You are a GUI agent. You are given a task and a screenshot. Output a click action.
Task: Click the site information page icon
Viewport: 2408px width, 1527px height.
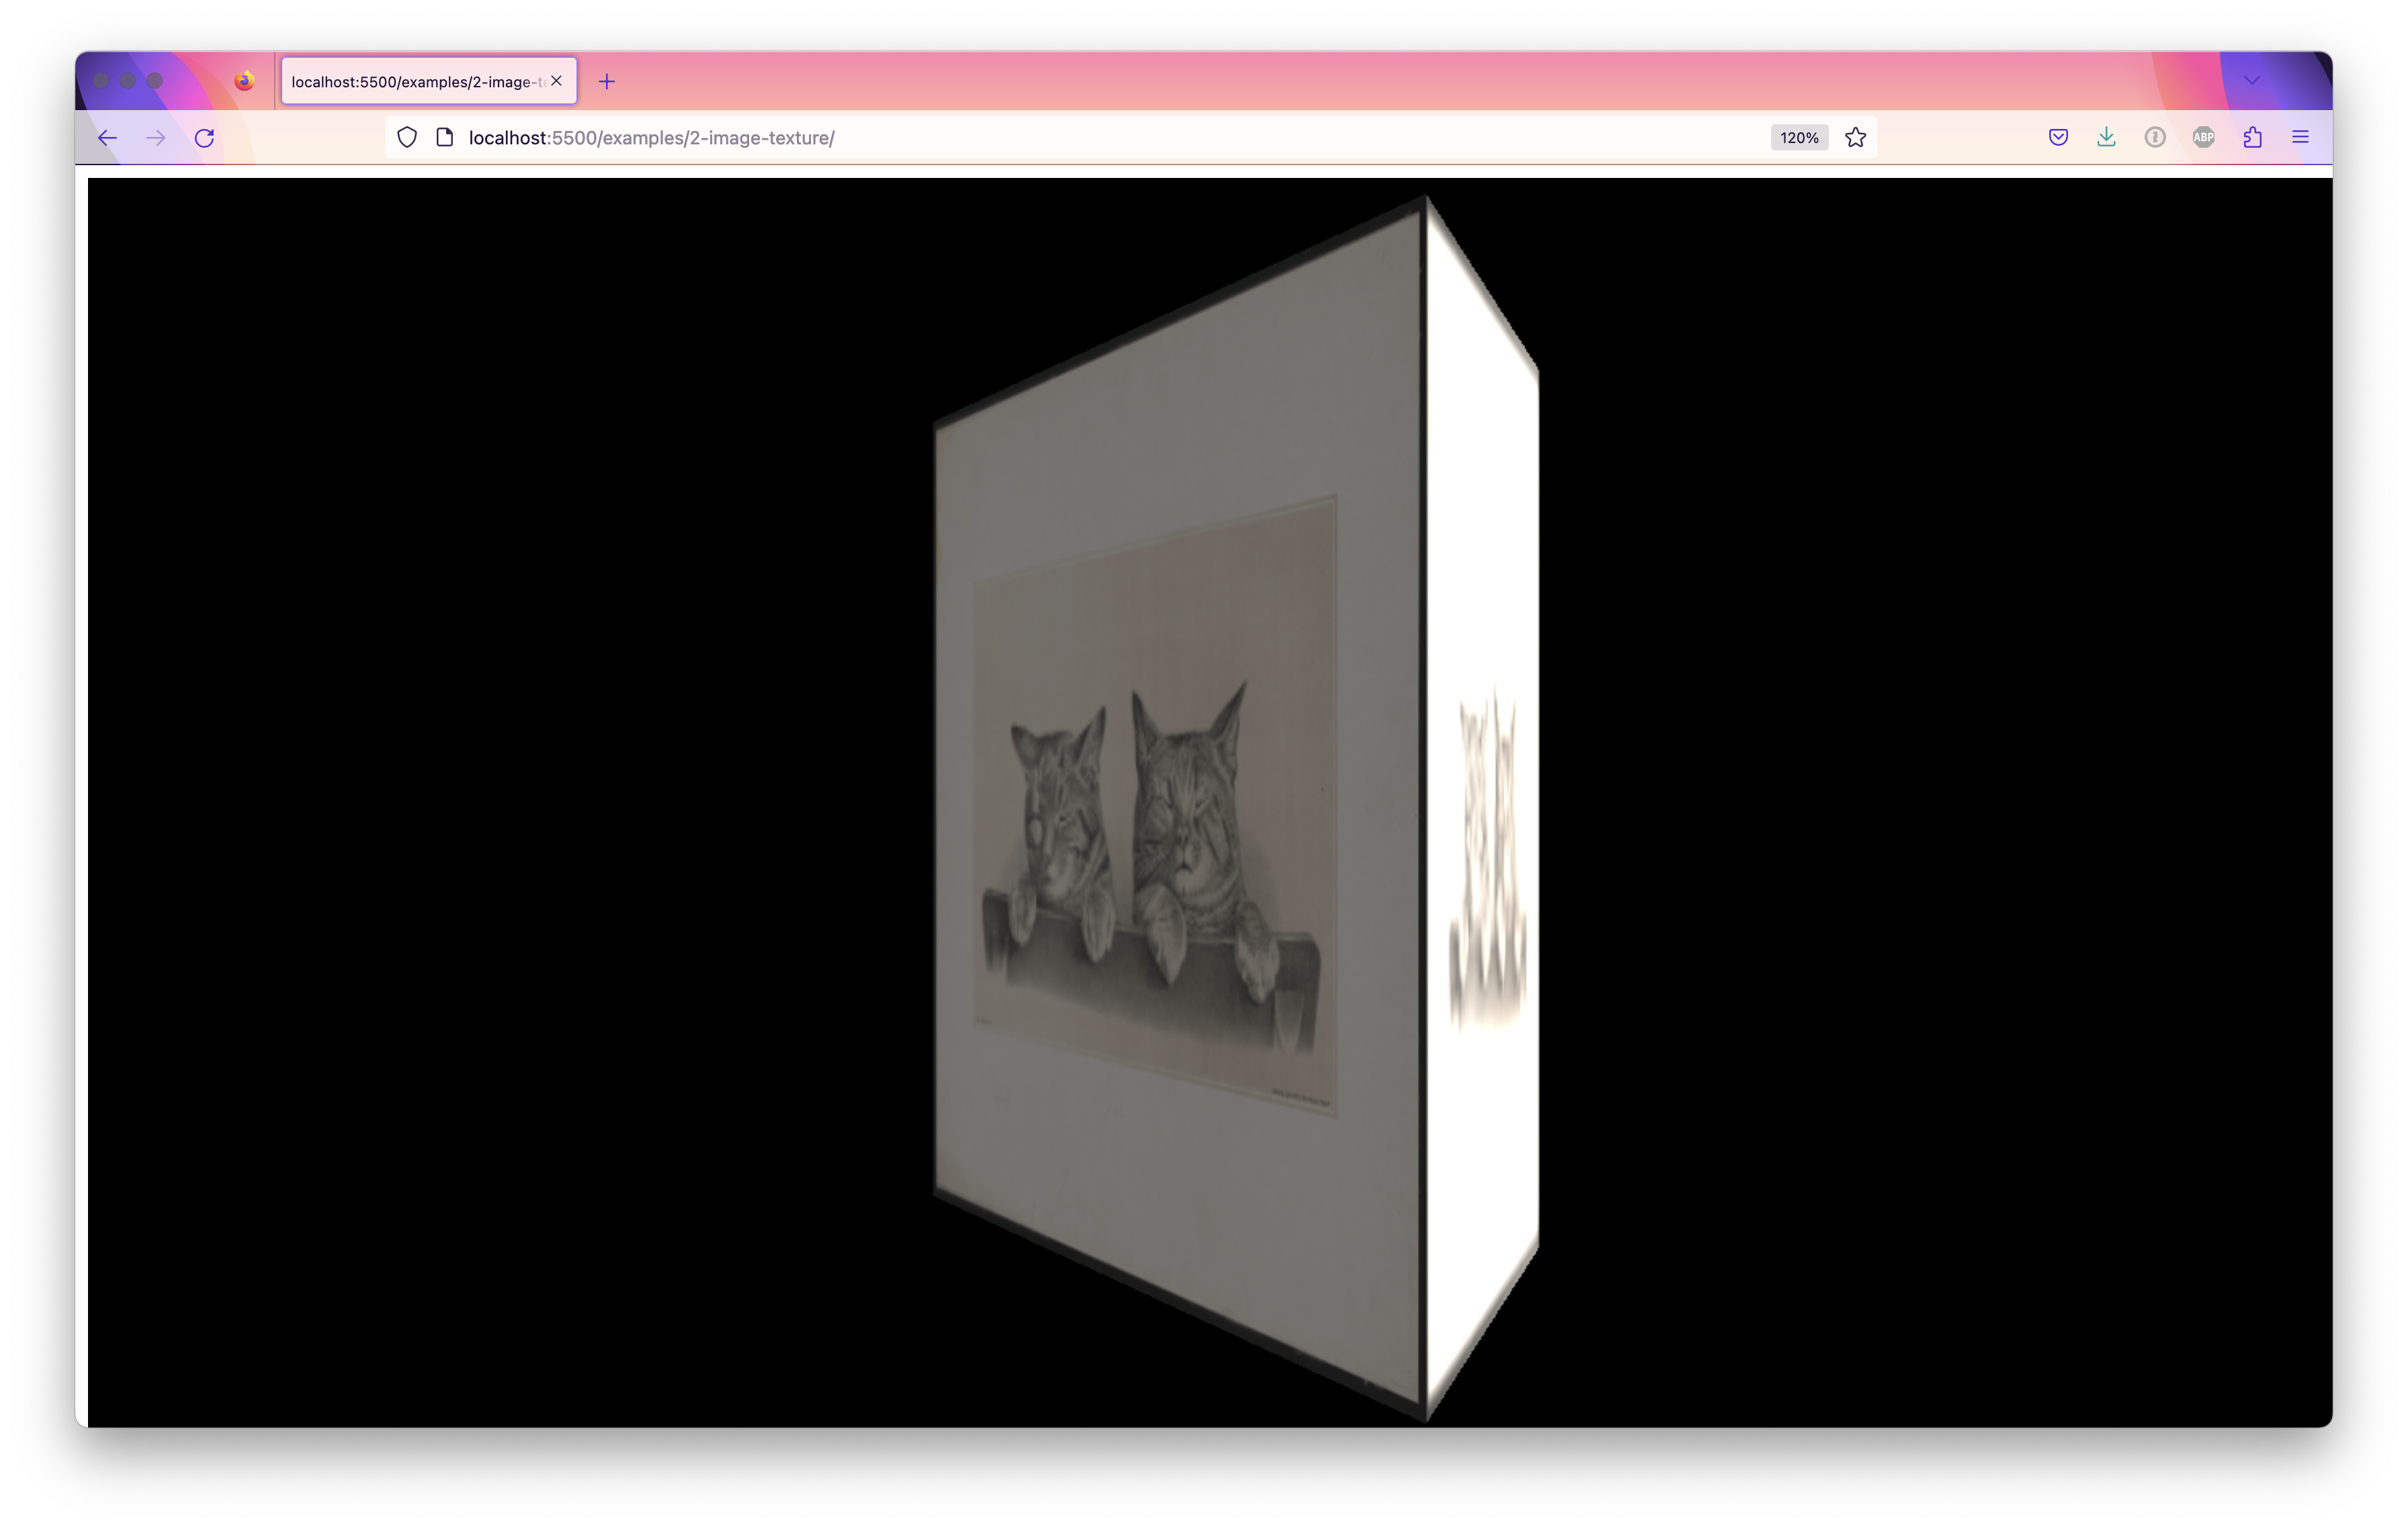[445, 138]
